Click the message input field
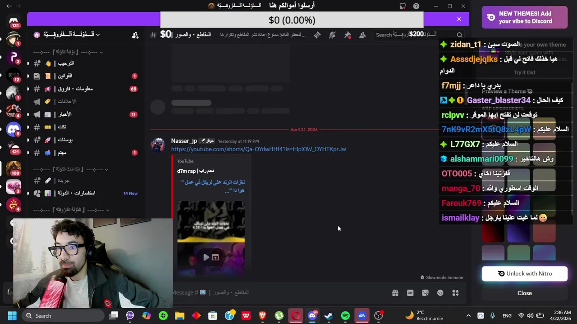The height and width of the screenshot is (324, 577). (279, 292)
